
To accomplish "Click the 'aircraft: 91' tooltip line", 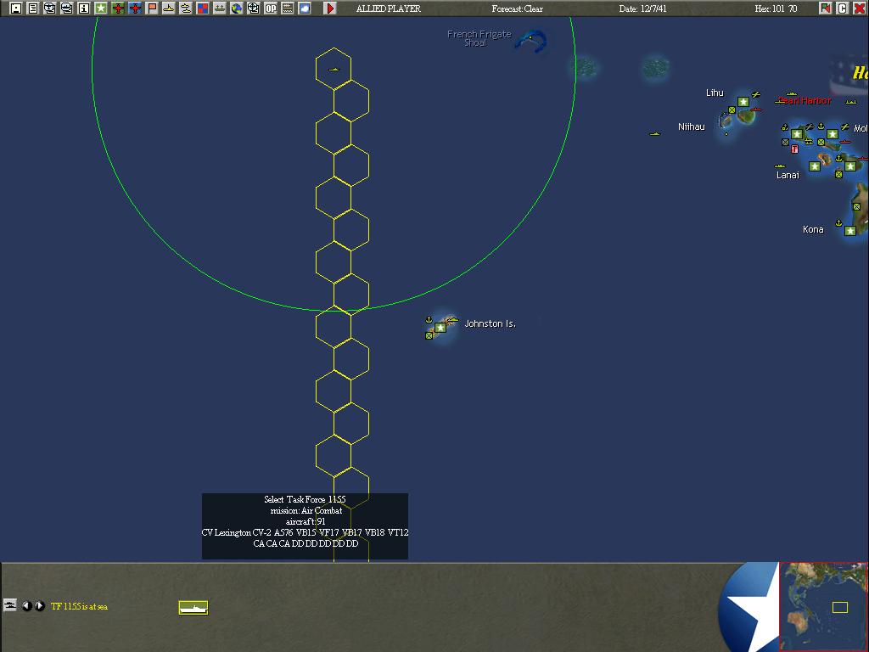I will point(306,522).
